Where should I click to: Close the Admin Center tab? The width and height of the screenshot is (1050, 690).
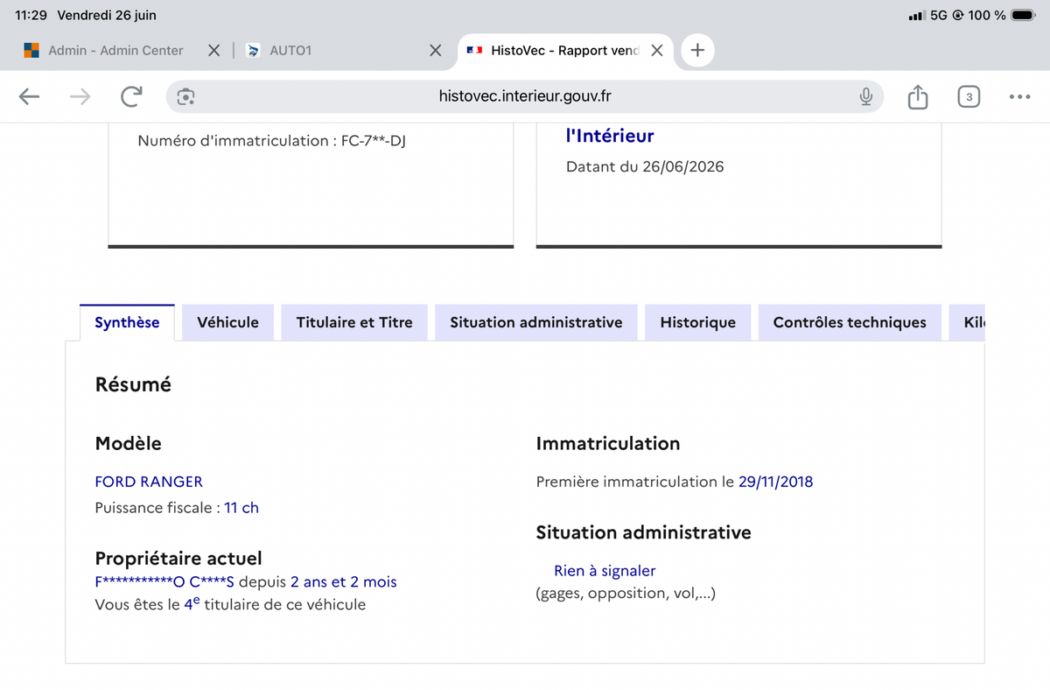click(213, 50)
